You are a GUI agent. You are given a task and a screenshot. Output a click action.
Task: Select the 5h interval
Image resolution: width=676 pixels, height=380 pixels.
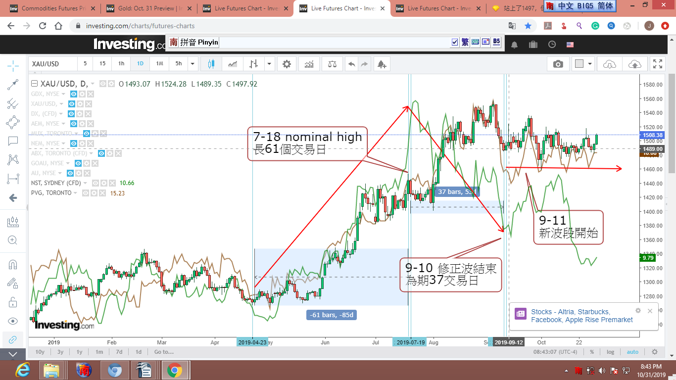click(179, 64)
